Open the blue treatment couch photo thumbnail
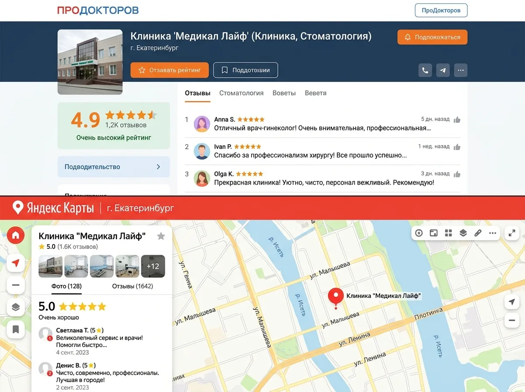The image size is (525, 392). point(101,266)
